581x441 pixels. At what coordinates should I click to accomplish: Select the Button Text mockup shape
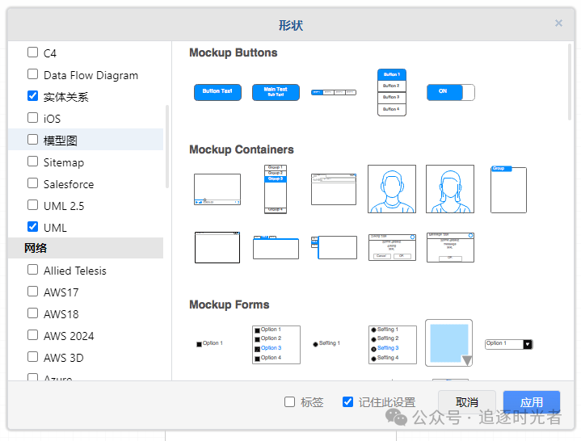coord(217,92)
